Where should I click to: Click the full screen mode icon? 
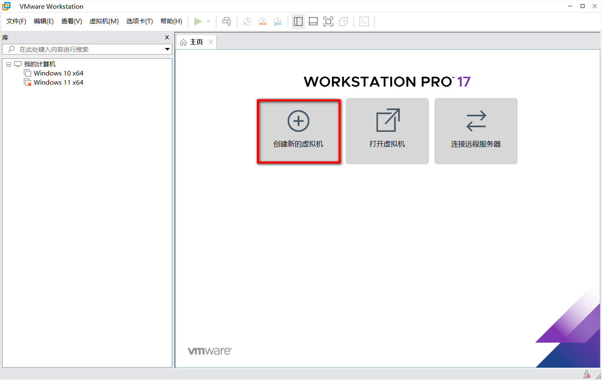coord(328,21)
